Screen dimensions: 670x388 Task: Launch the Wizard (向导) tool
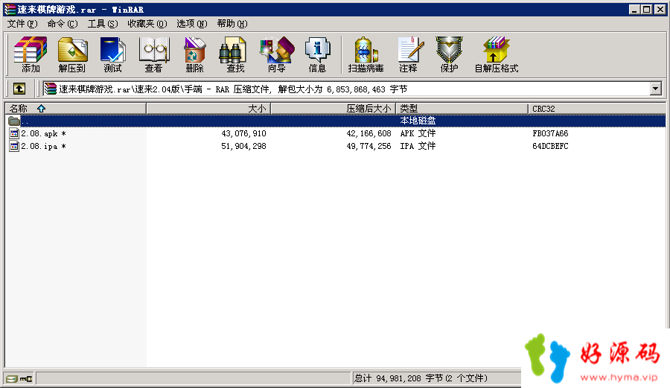276,54
